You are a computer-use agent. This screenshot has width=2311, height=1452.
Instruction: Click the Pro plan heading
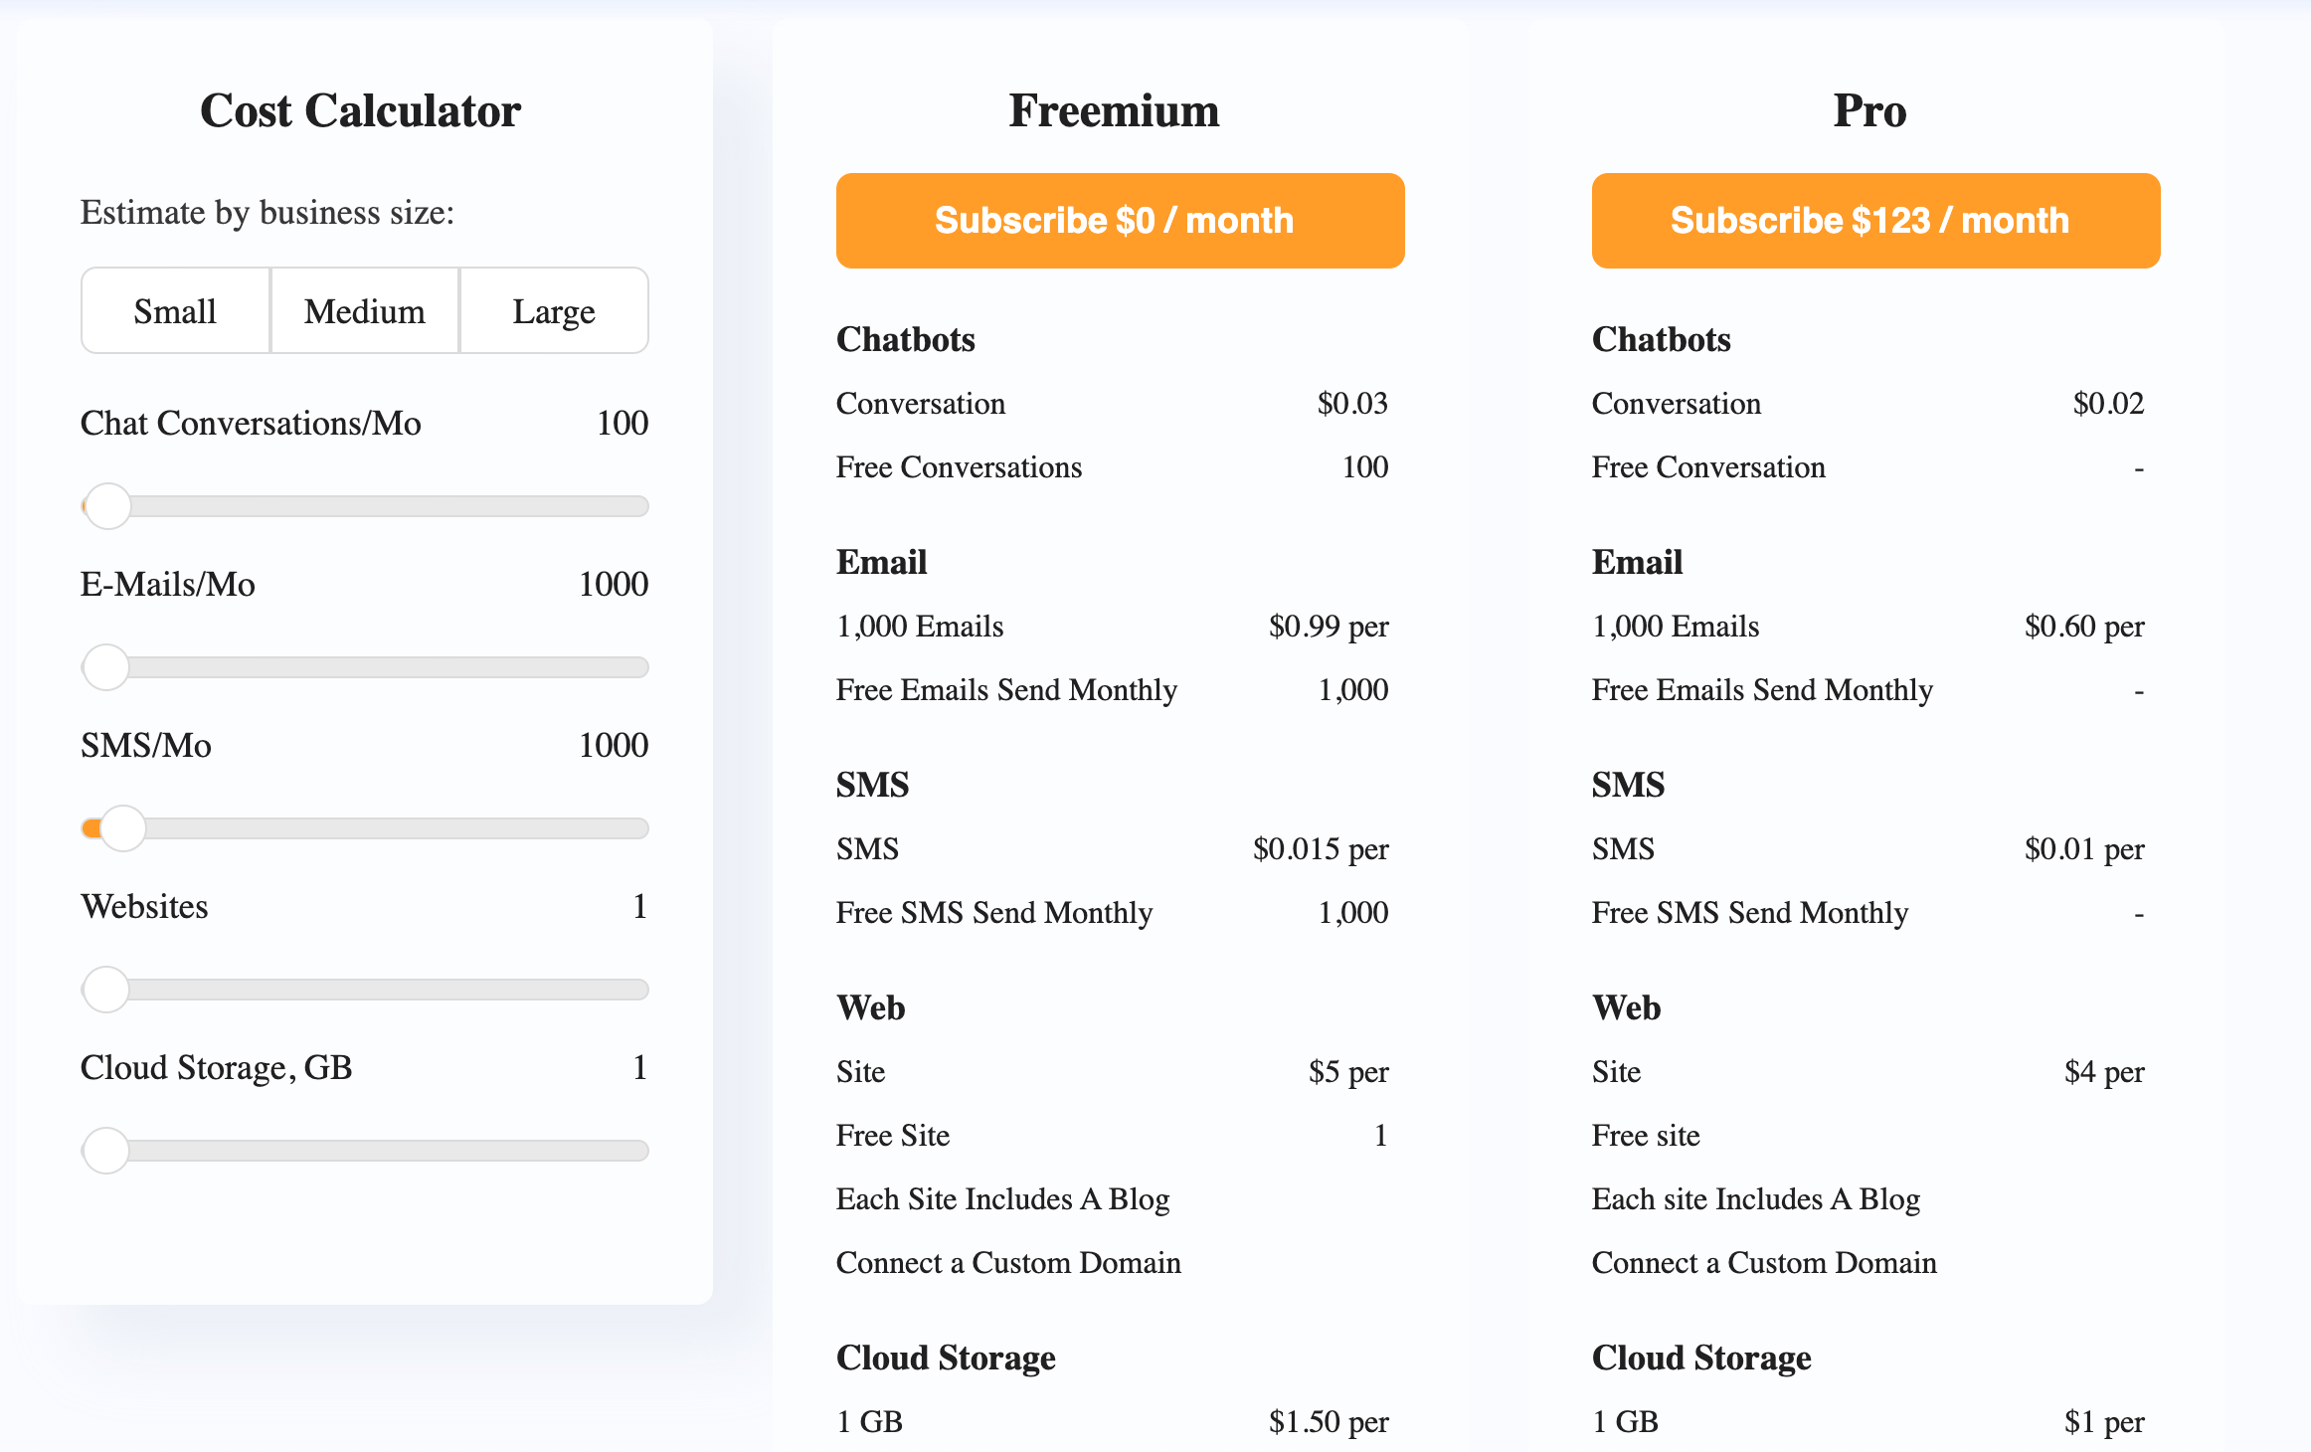point(1869,110)
